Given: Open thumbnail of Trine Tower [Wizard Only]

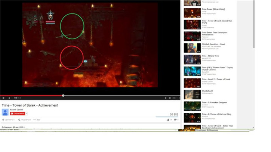Looking at the screenshot, I should tap(192, 13).
